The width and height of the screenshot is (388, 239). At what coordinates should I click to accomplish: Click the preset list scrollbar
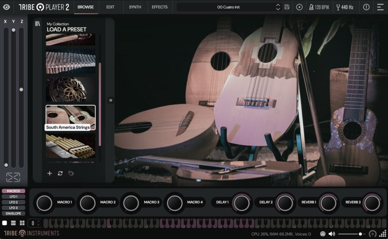click(x=100, y=104)
